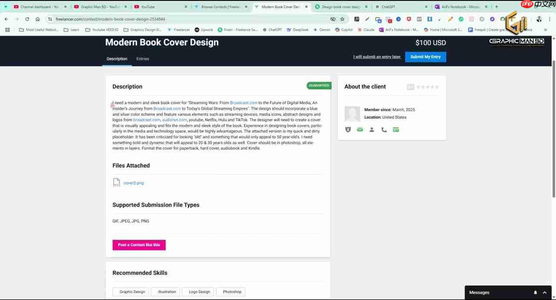
Task: Open the Chrome profile avatar
Action: pyautogui.click(x=539, y=19)
